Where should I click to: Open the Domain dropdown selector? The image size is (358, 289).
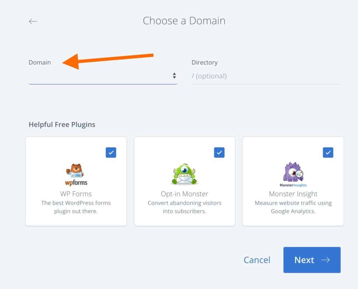(103, 76)
